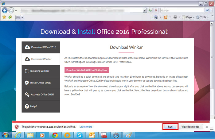This screenshot has width=215, height=139.
Task: Click Download WinRAR 64 Bit button
Action: (x=87, y=70)
